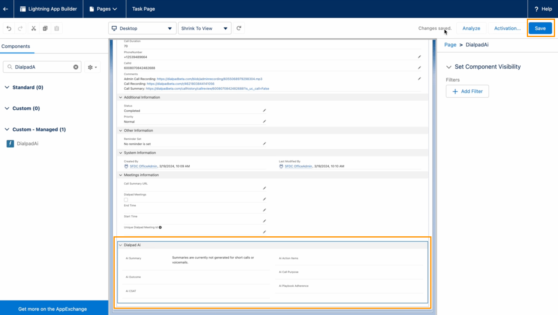Undo the last change

pos(9,28)
